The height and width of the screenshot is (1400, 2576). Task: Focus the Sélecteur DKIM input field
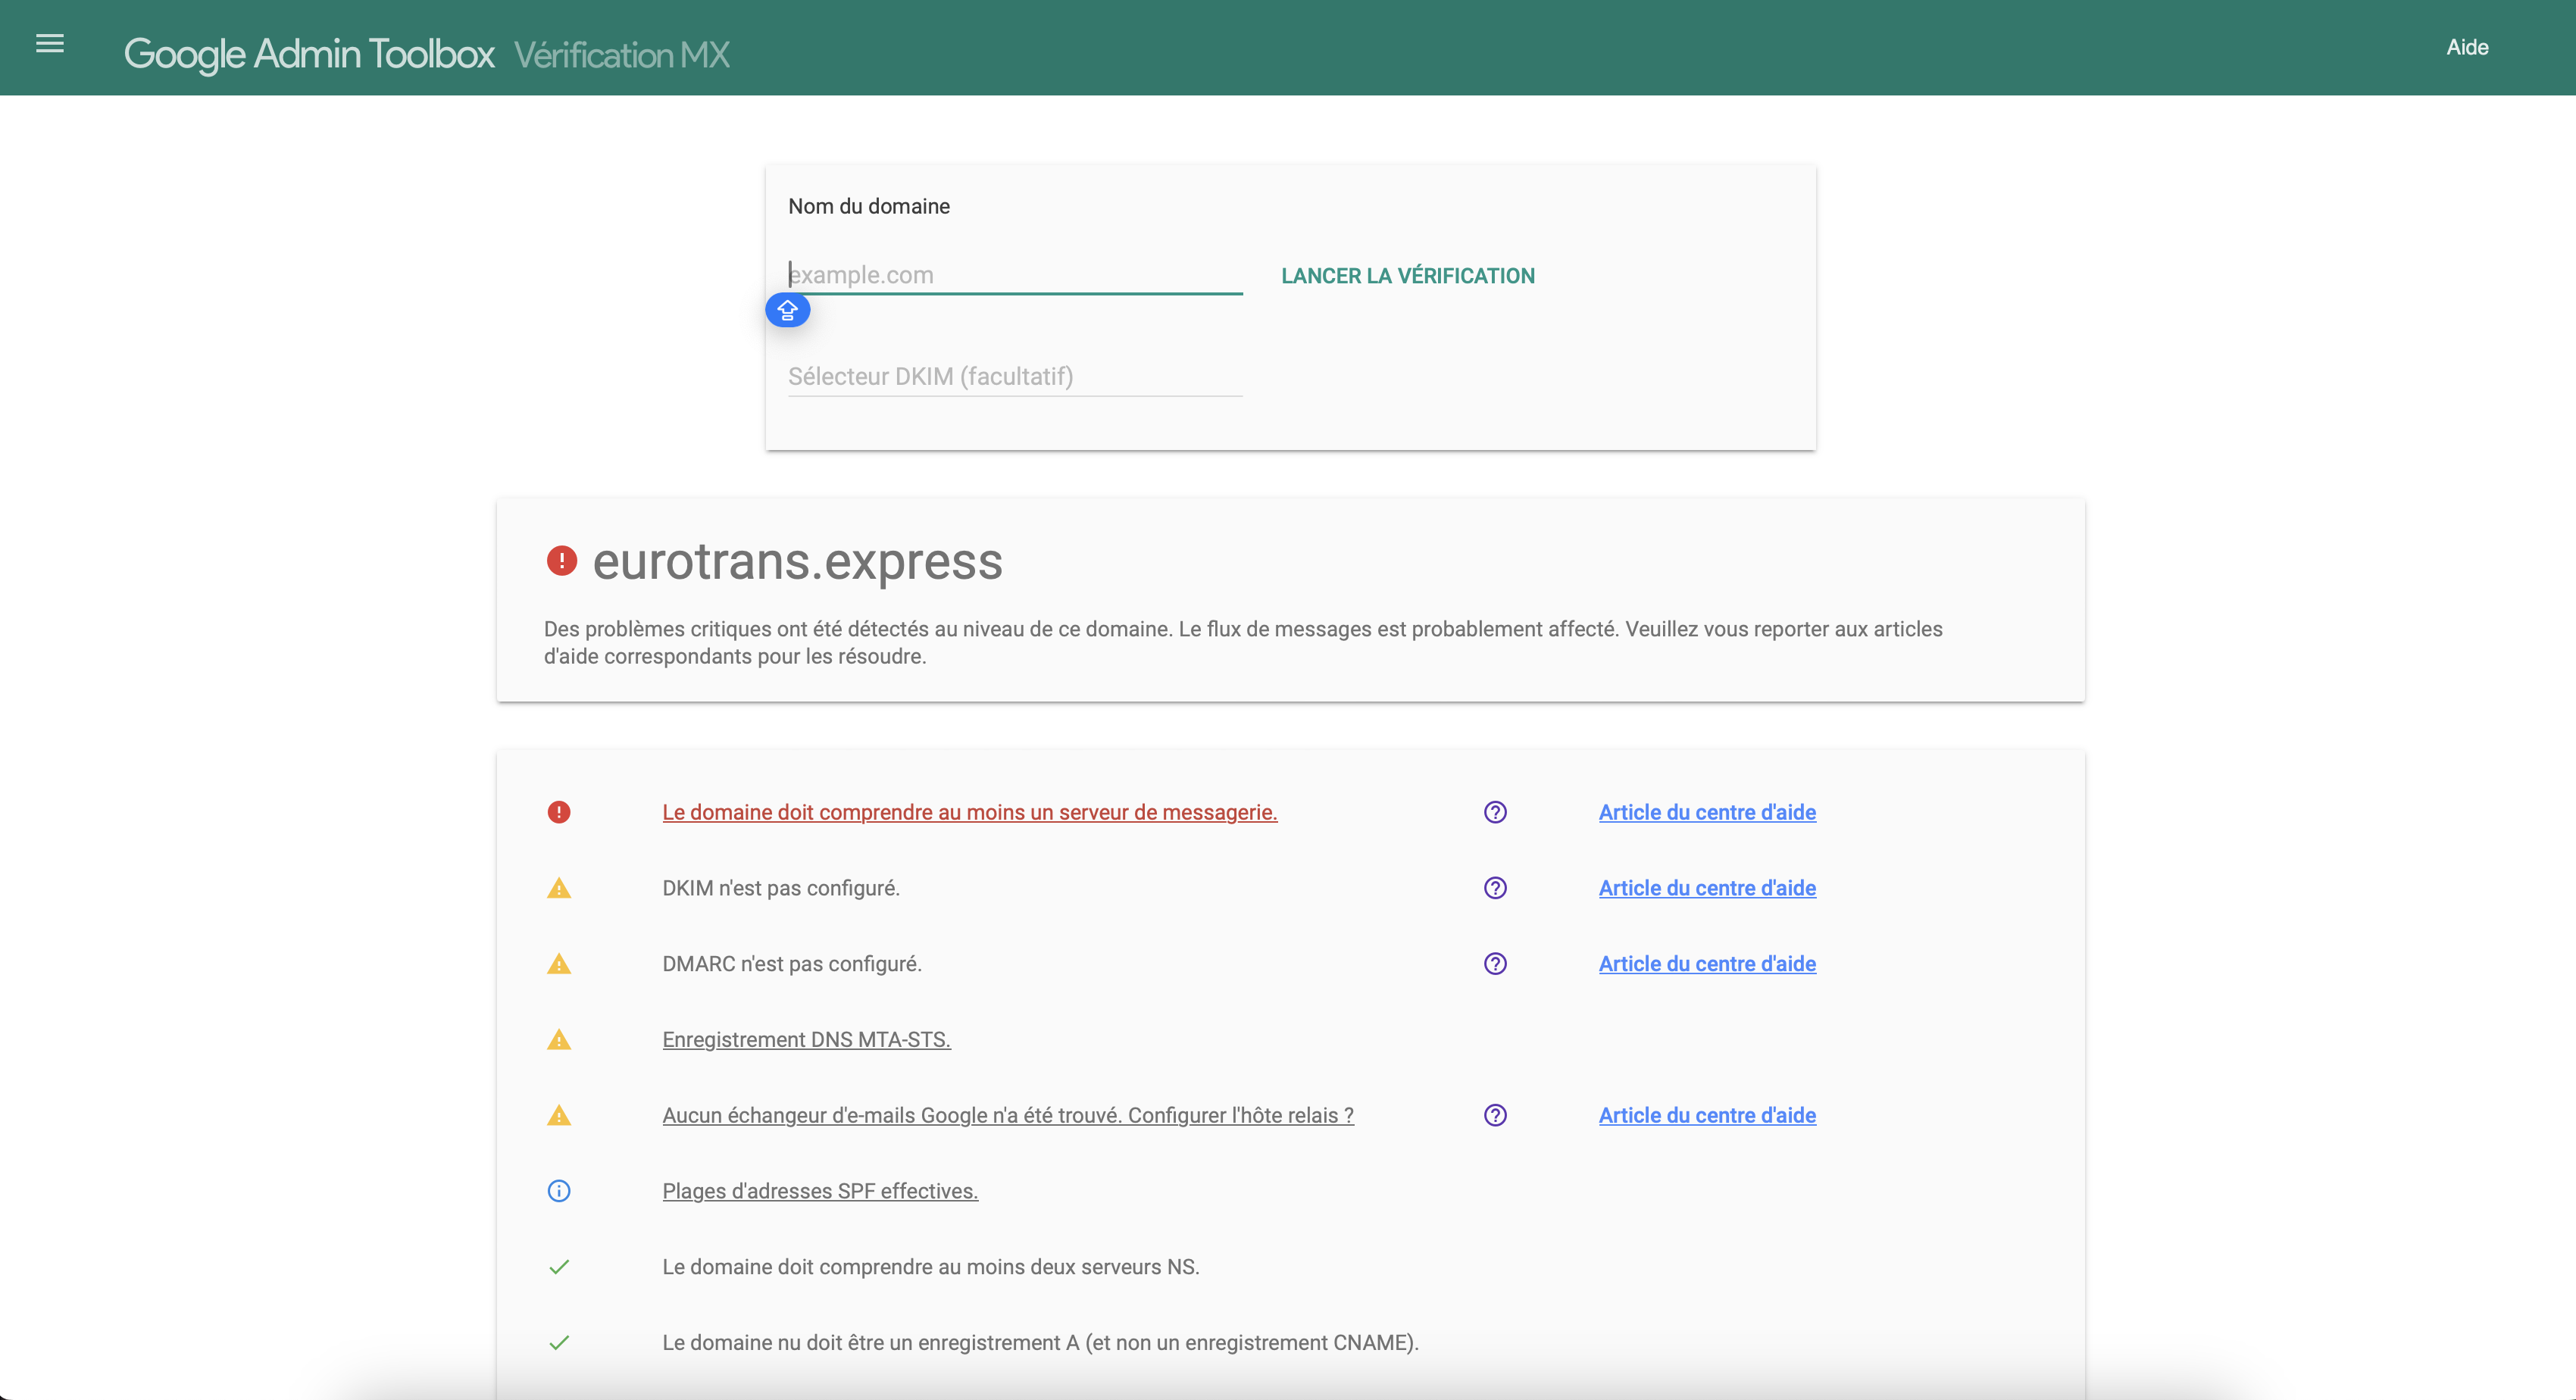[1014, 377]
